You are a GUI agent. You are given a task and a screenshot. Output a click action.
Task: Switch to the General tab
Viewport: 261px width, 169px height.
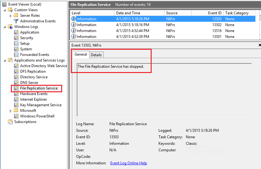(81, 54)
